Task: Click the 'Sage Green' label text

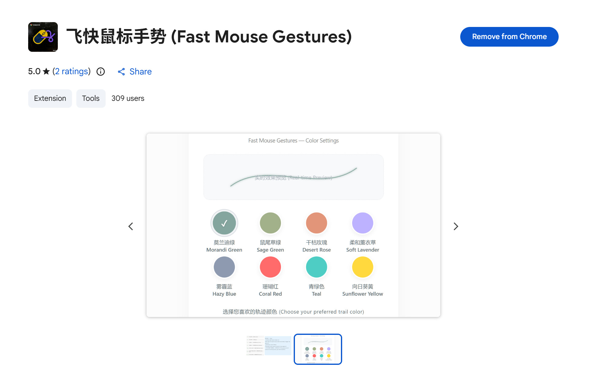Action: 270,250
